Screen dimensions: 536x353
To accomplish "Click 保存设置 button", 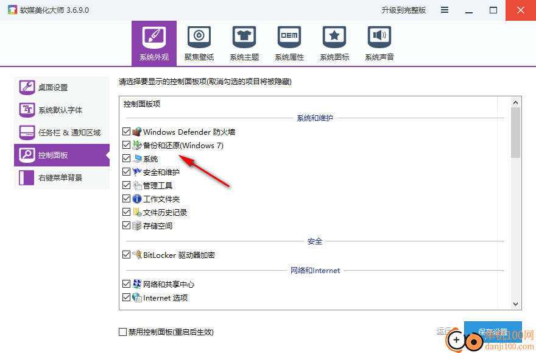I will coord(493,332).
